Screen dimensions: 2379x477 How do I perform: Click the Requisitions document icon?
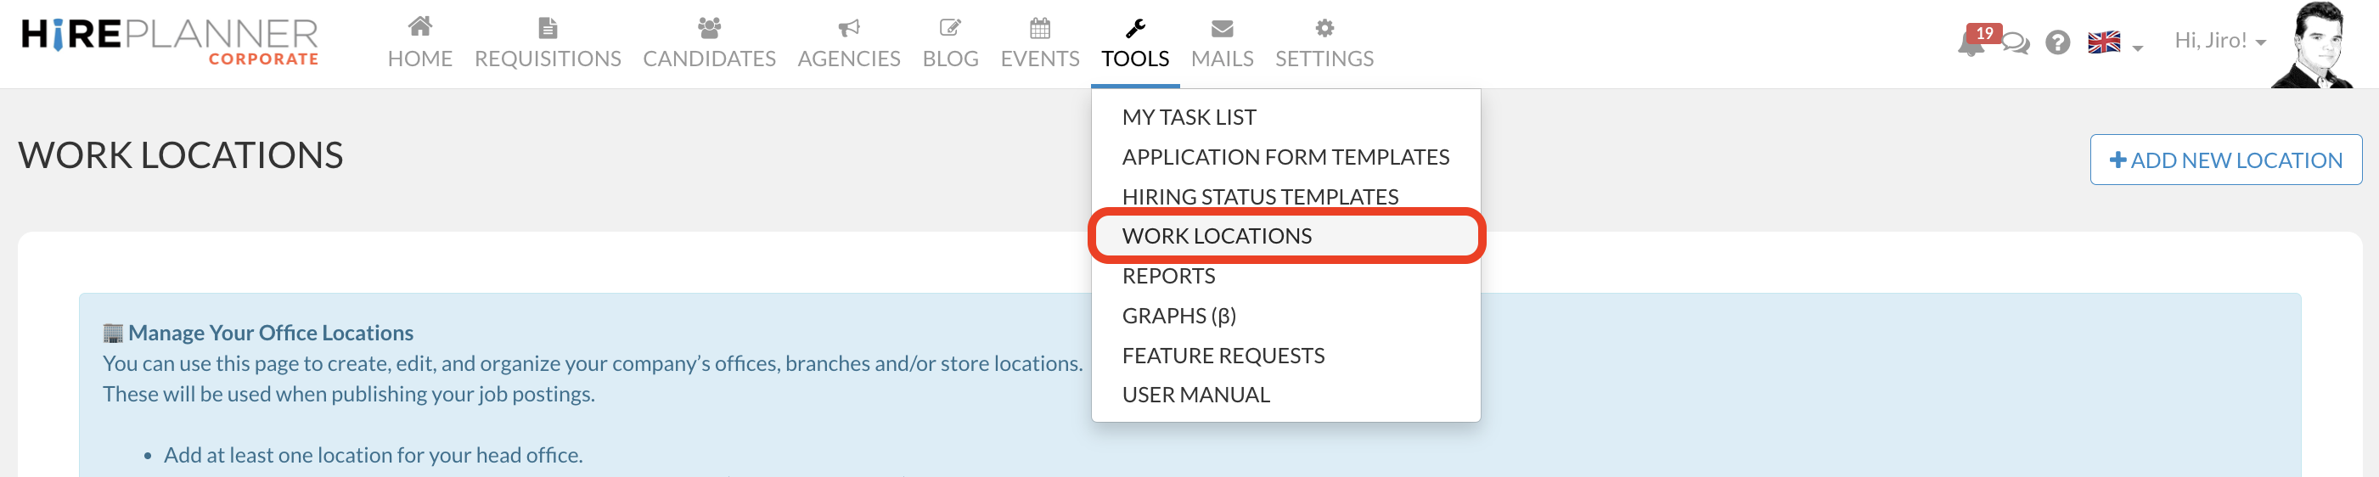click(548, 28)
